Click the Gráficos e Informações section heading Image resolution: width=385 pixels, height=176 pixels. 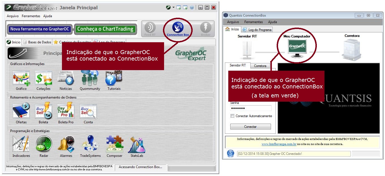(x=27, y=64)
